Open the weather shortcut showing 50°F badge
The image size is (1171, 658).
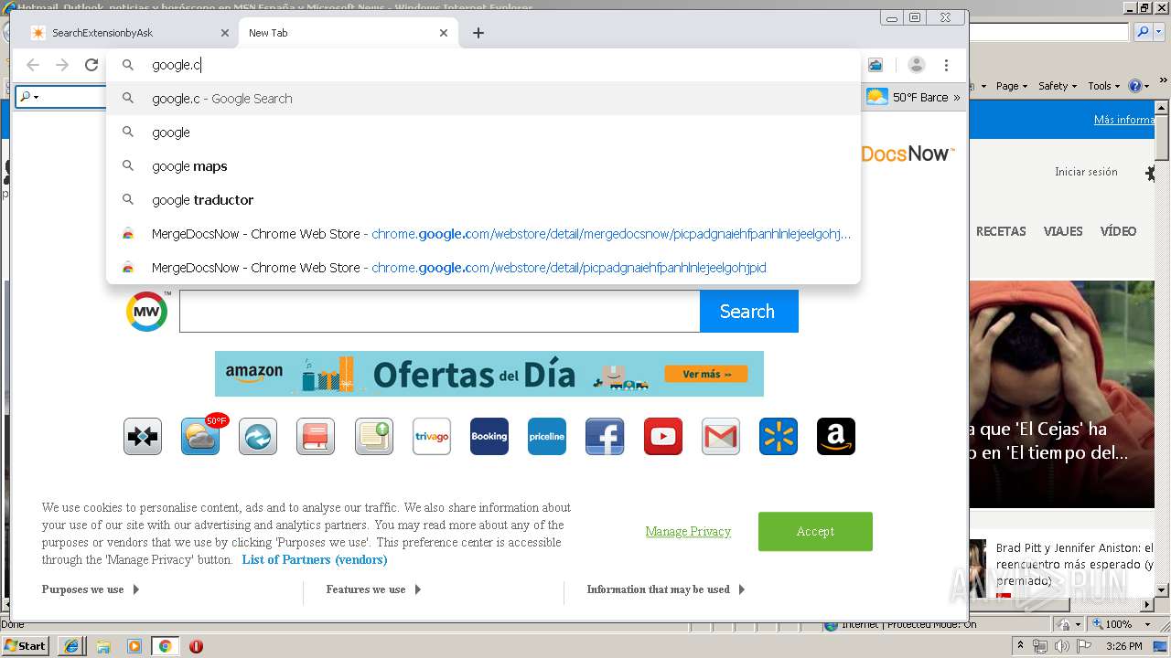click(200, 437)
